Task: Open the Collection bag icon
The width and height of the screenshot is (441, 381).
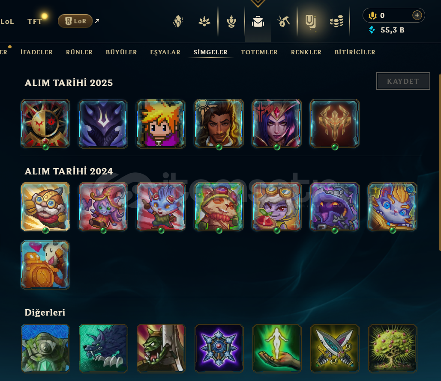Action: click(x=258, y=21)
